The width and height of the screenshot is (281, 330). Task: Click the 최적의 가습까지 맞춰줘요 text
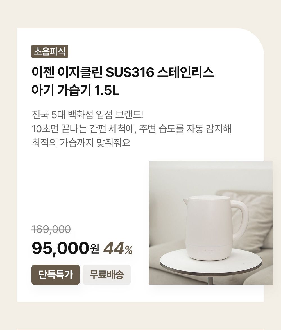(x=81, y=143)
